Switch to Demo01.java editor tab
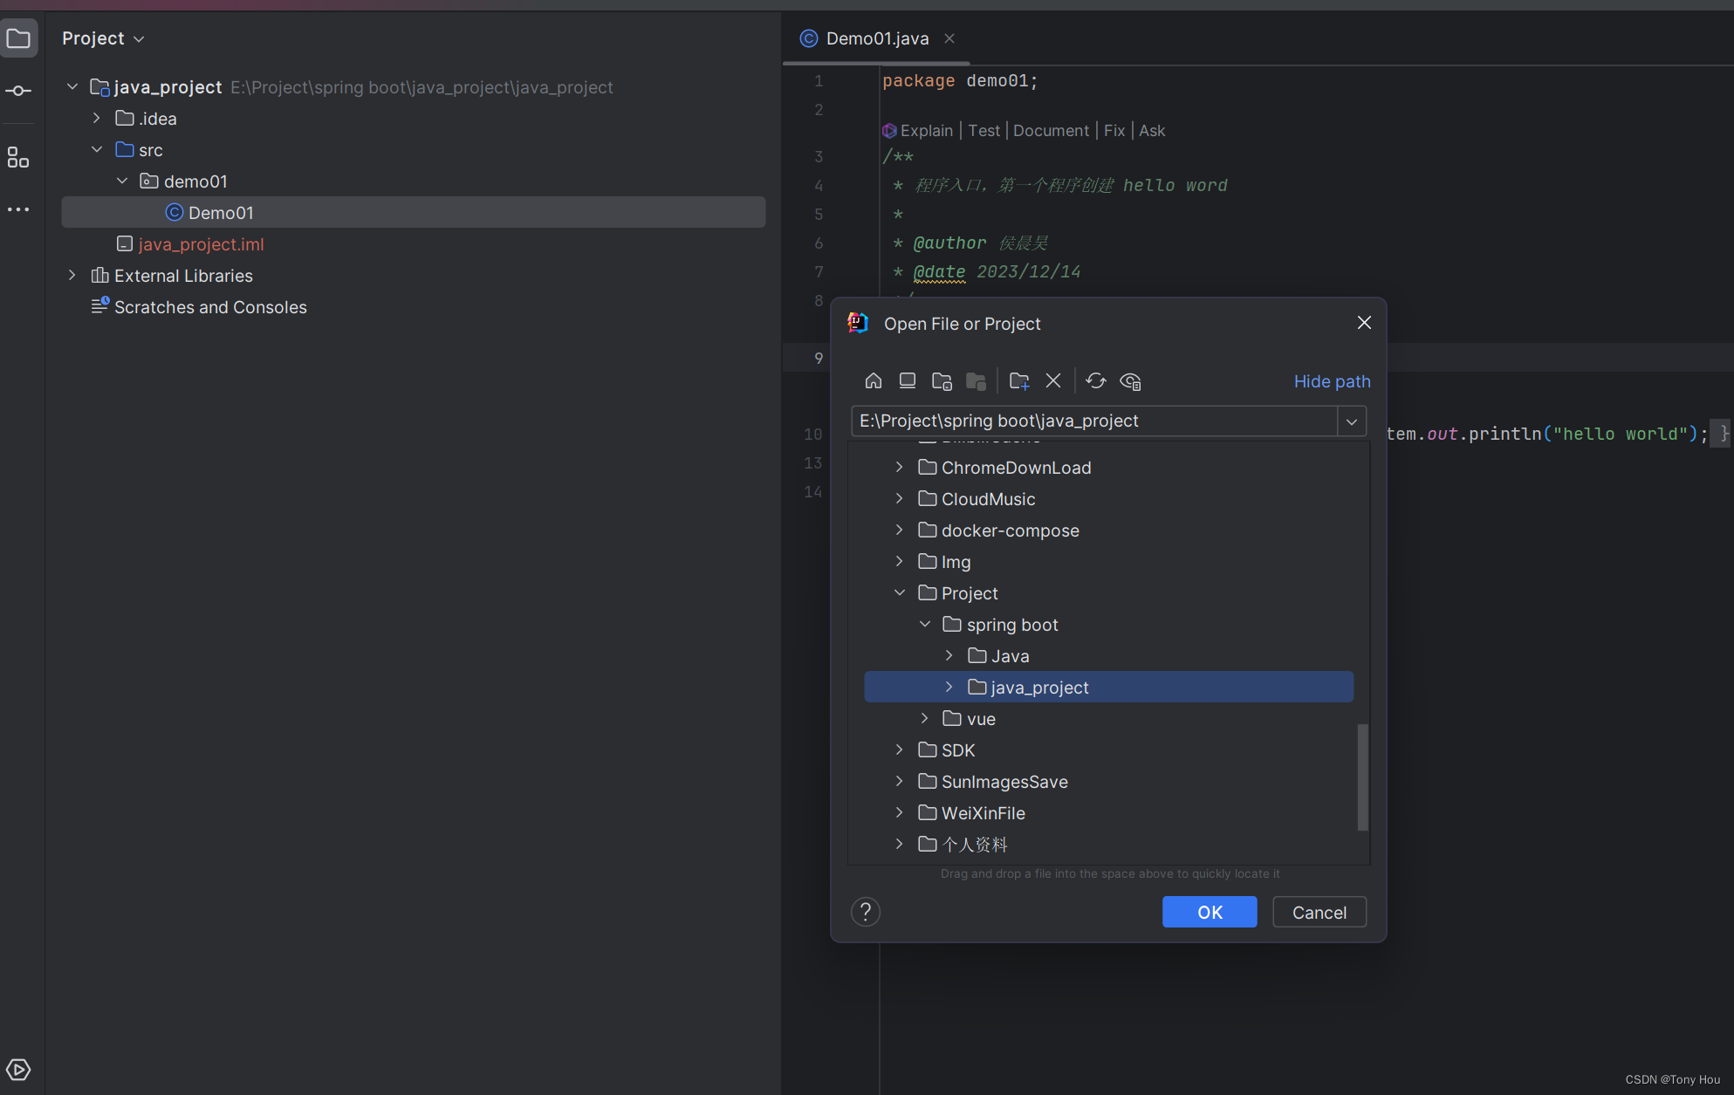1734x1095 pixels. (876, 38)
